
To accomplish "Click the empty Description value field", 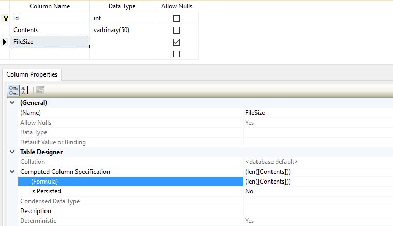I will click(318, 211).
